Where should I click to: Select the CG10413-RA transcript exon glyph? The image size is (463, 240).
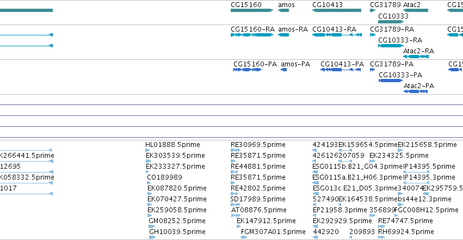coord(337,35)
